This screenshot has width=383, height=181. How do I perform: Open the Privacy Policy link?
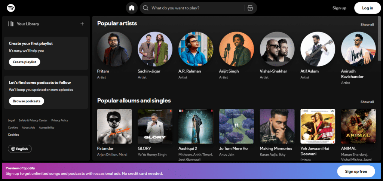click(59, 120)
